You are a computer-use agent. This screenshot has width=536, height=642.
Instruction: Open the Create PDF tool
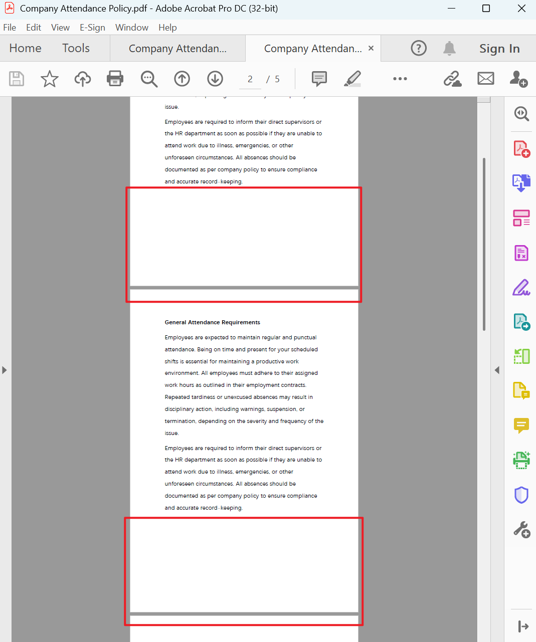point(521,148)
